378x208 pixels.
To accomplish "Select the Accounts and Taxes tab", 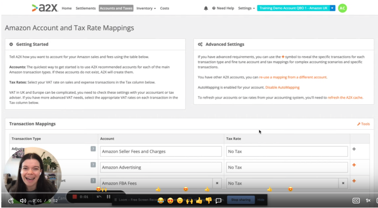I will tap(116, 8).
